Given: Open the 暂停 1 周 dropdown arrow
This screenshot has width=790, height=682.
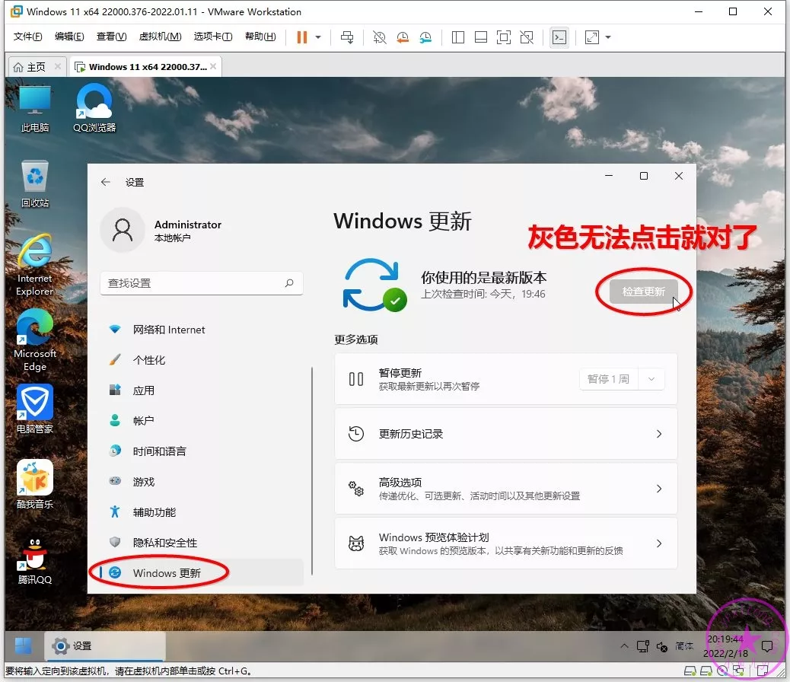Looking at the screenshot, I should (x=651, y=379).
